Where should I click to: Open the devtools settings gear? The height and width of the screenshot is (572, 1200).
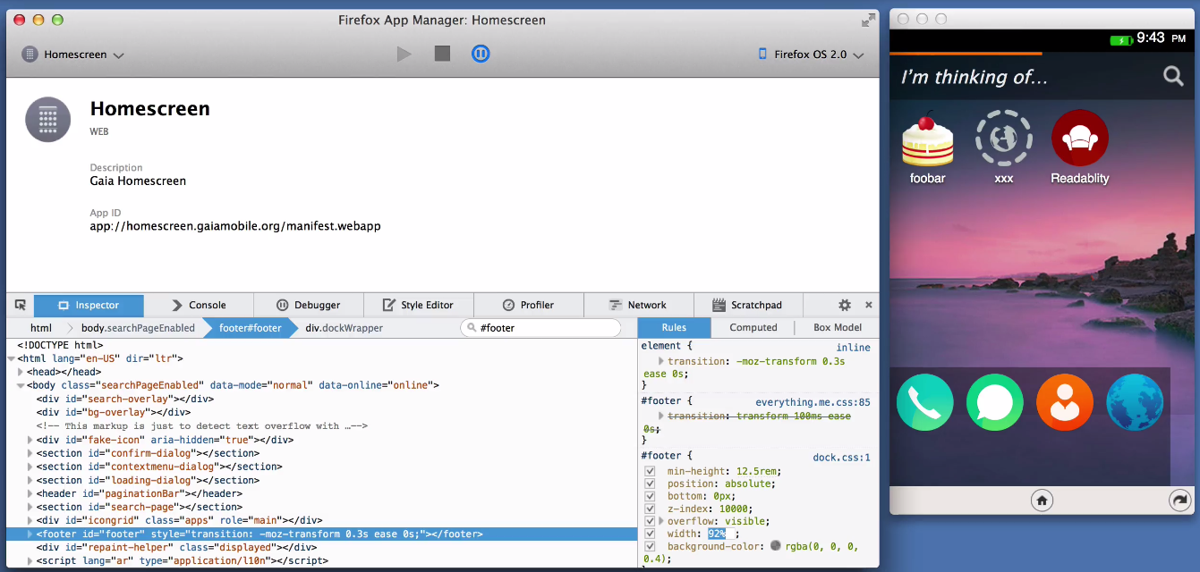coord(844,305)
